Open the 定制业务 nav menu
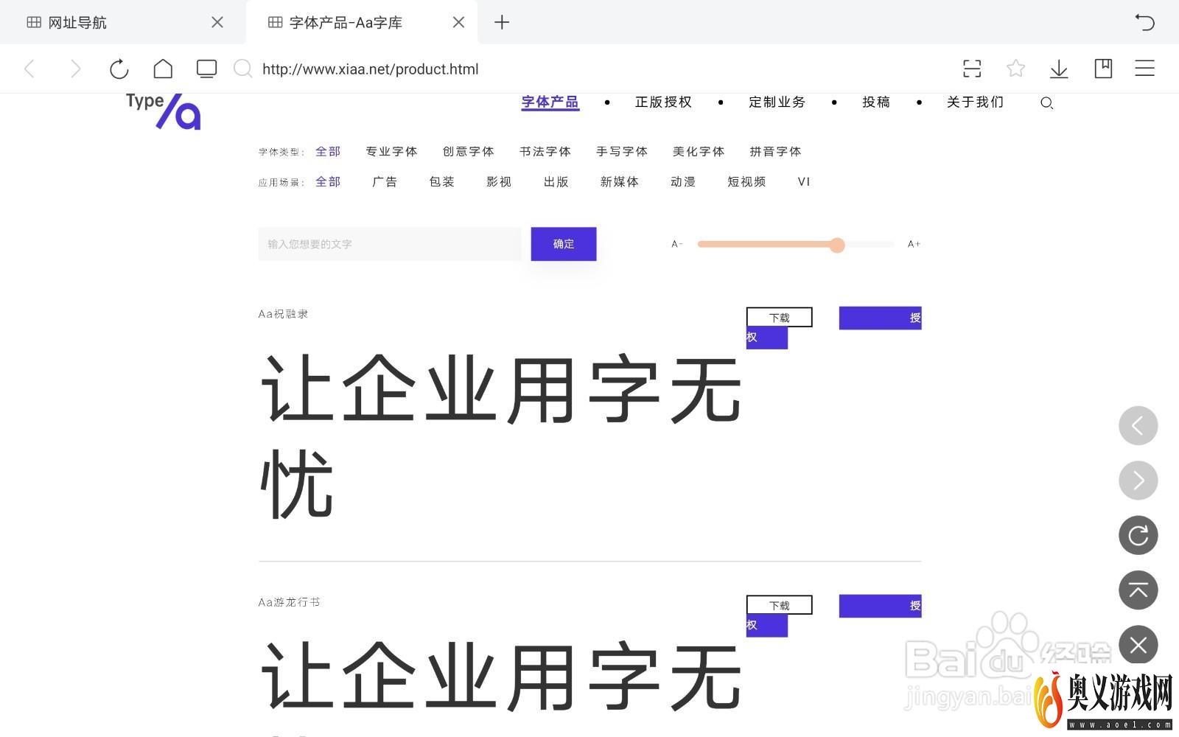This screenshot has width=1179, height=737. tap(777, 102)
